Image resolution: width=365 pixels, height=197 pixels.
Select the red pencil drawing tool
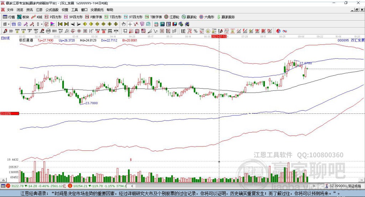coord(5,31)
